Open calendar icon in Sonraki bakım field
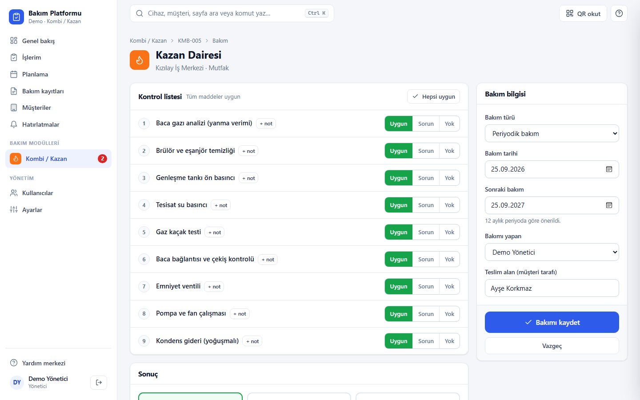The image size is (640, 400). (609, 205)
